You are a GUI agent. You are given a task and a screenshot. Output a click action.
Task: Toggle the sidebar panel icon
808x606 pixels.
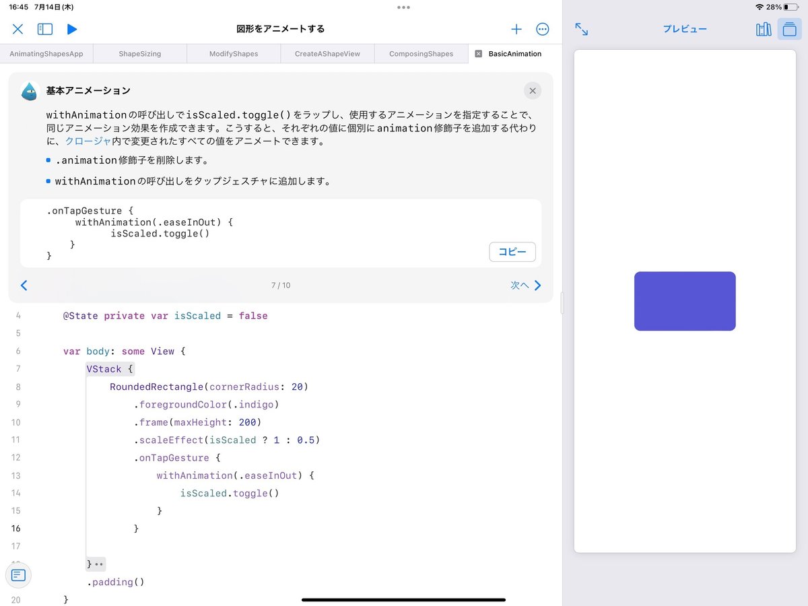(45, 29)
